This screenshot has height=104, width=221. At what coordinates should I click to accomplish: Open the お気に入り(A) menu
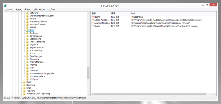click(x=39, y=10)
